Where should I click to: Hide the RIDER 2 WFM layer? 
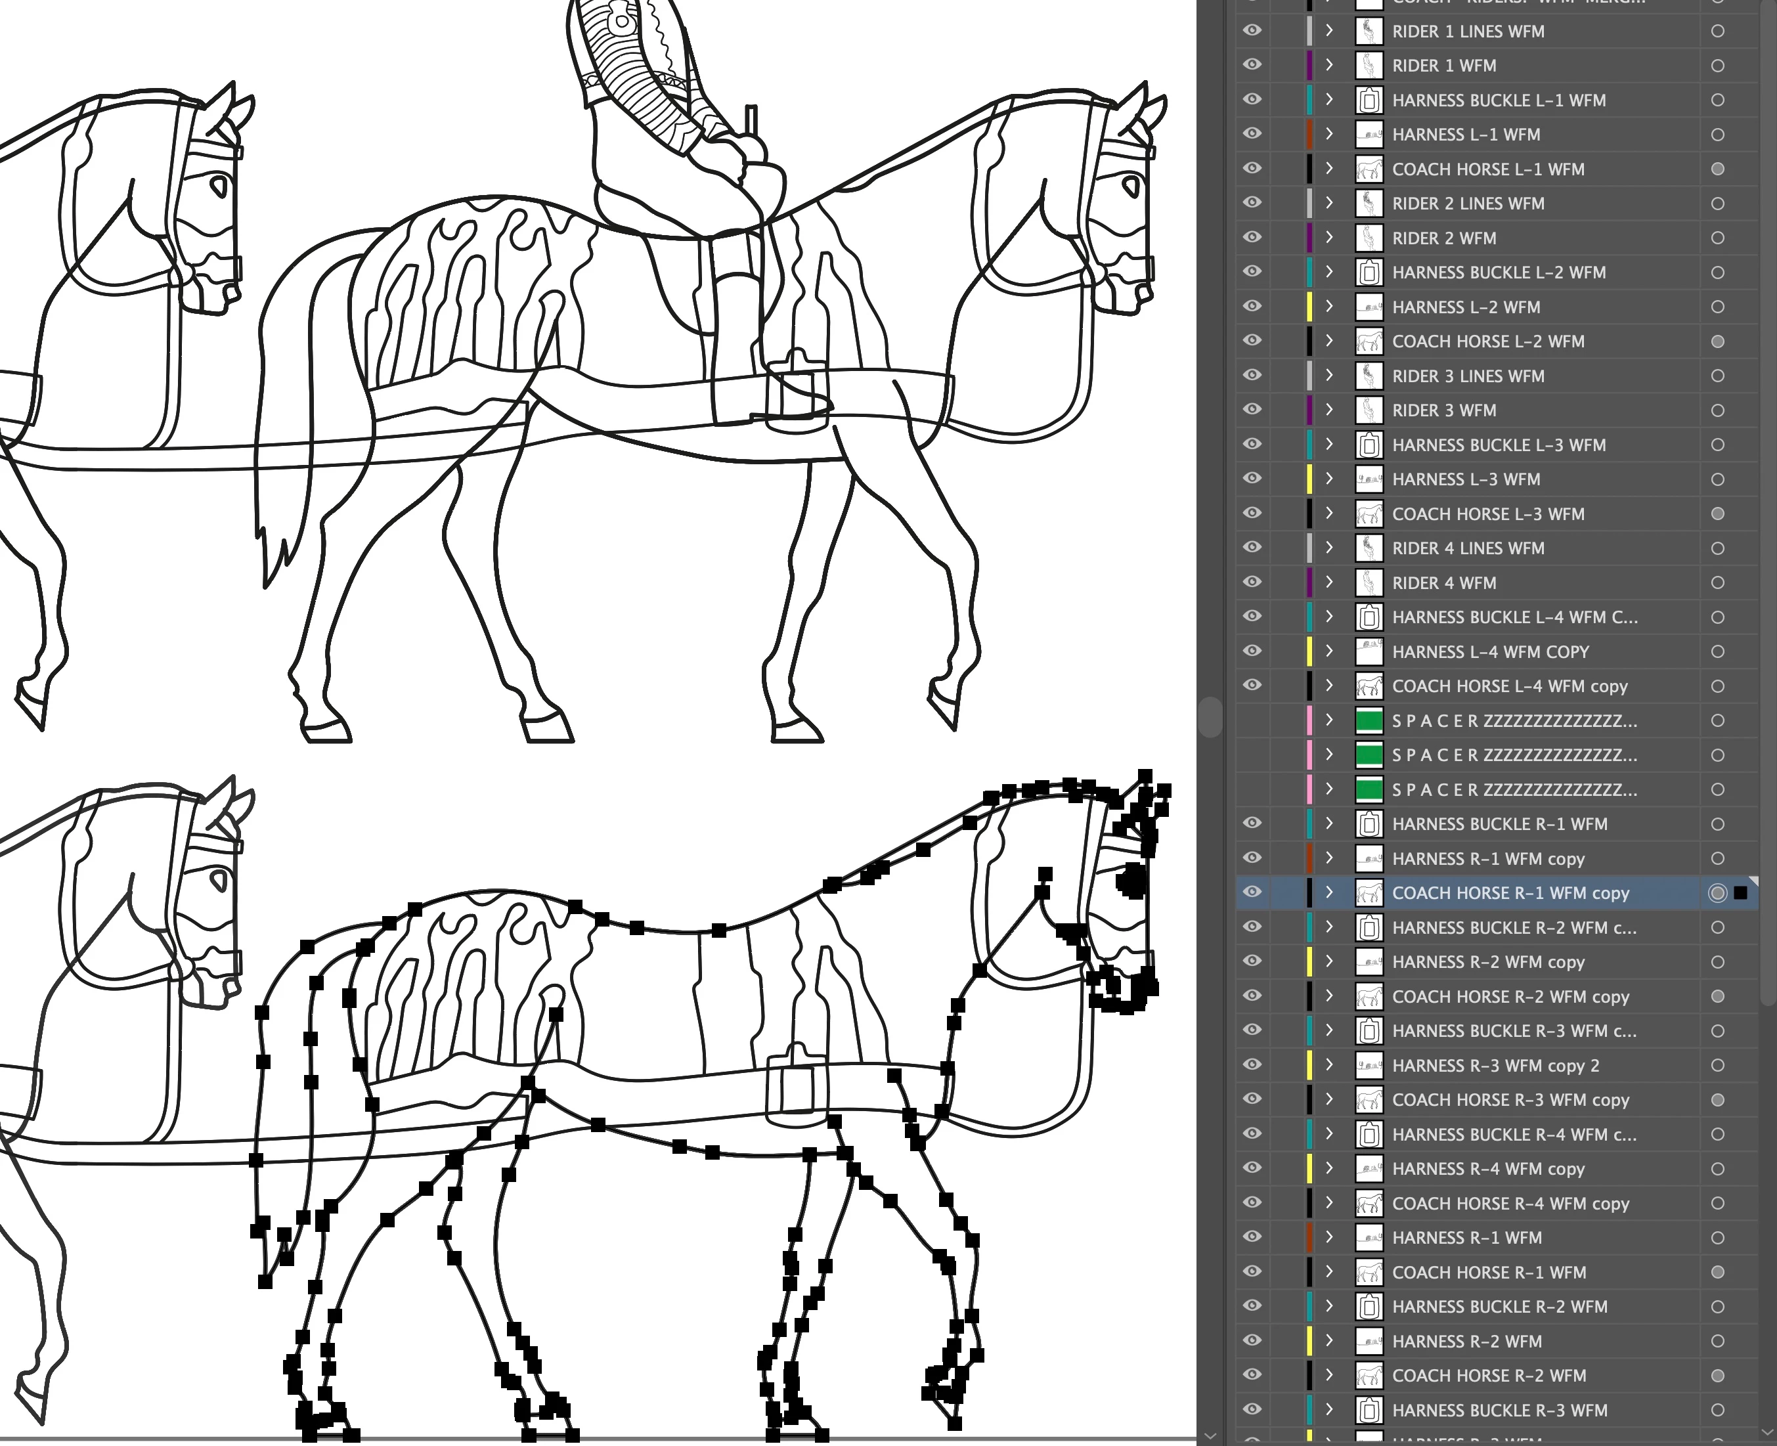(x=1252, y=238)
